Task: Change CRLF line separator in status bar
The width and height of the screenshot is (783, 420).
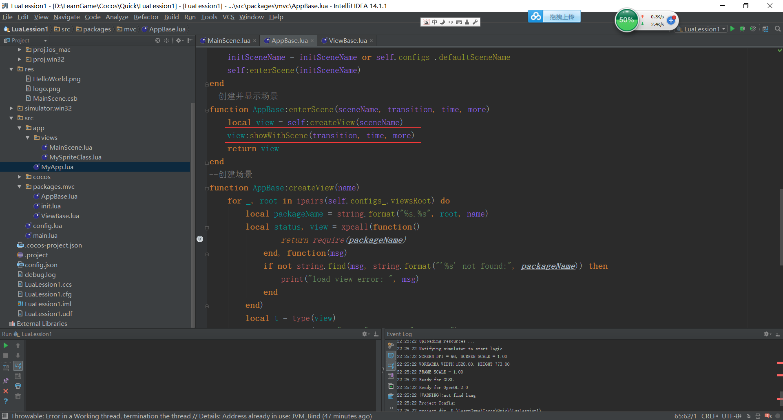Action: point(710,416)
